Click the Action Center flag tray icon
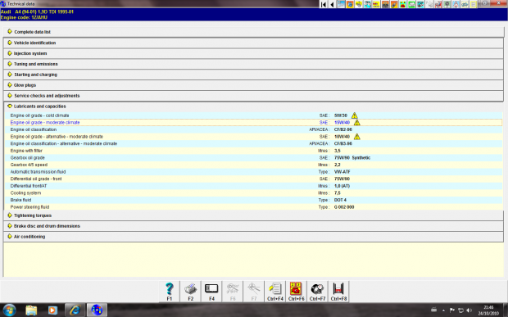This screenshot has height=317, width=508. 452,310
